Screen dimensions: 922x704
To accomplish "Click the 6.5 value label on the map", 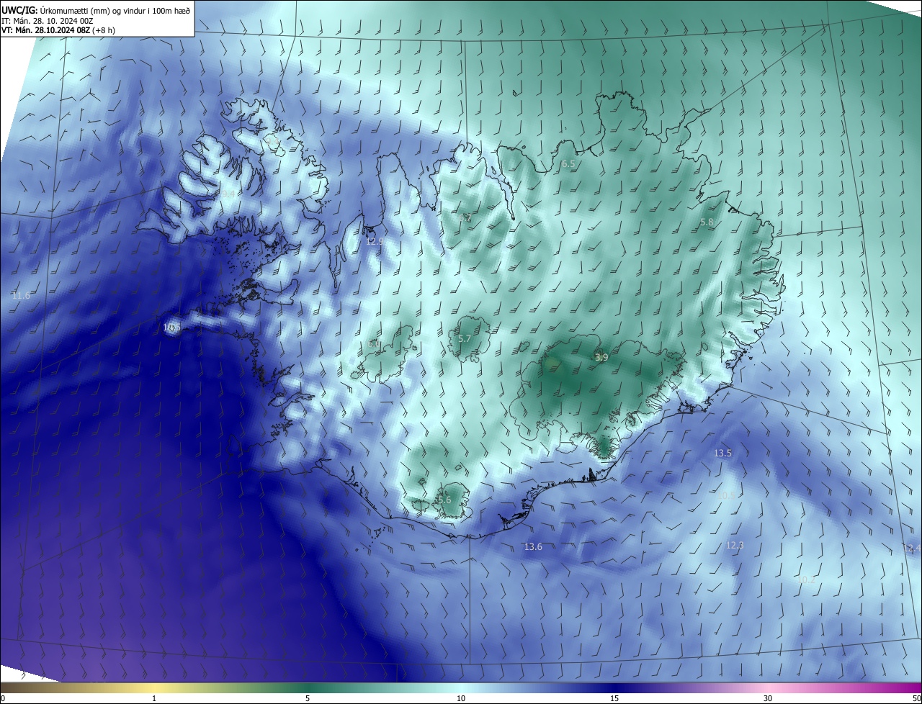I will pos(568,164).
